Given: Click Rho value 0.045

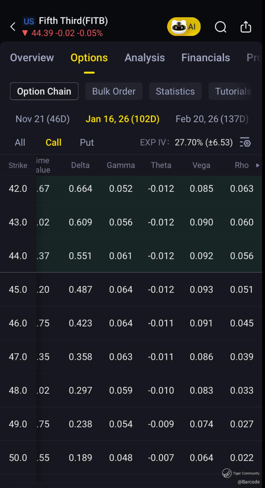Looking at the screenshot, I should (x=242, y=323).
